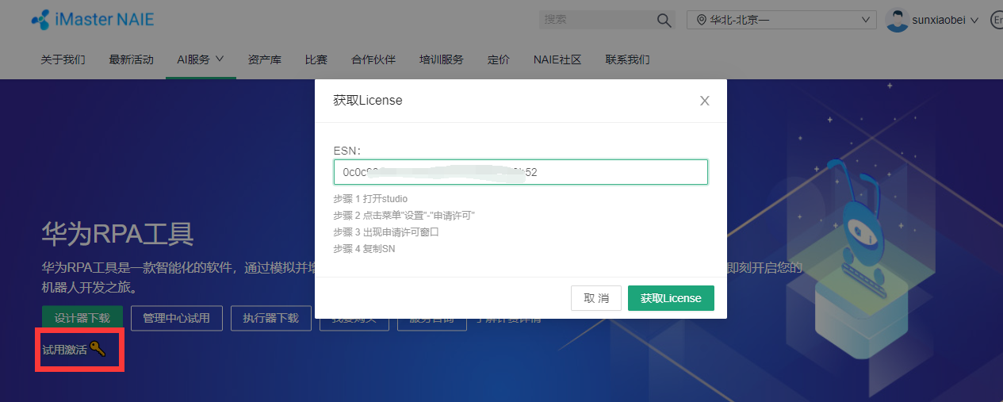1003x402 pixels.
Task: Open the 联系我们 menu item
Action: point(628,59)
